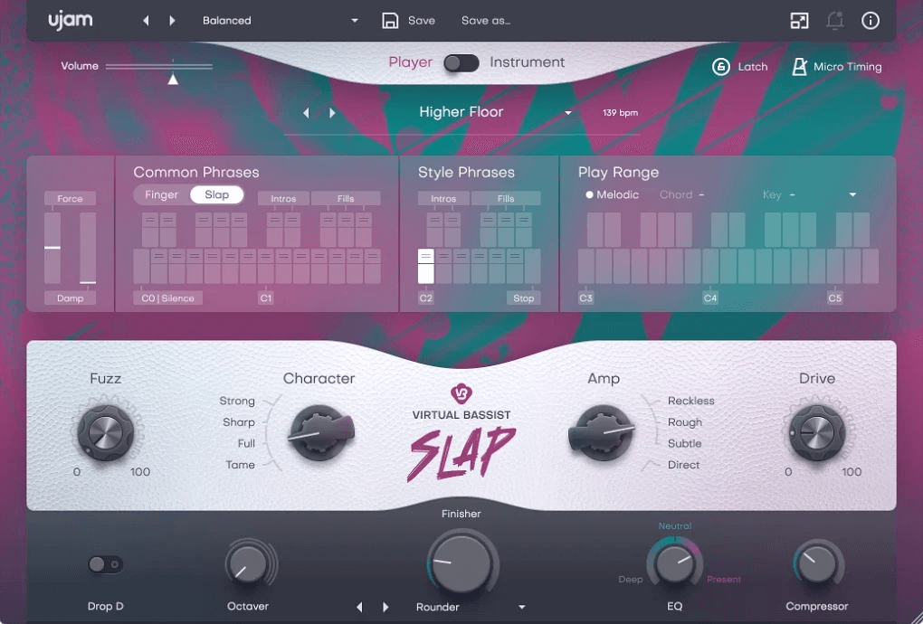Click Fills label in Style Phrases
This screenshot has width=923, height=624.
tap(506, 199)
